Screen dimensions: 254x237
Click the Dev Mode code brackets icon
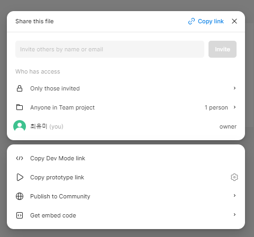click(20, 158)
